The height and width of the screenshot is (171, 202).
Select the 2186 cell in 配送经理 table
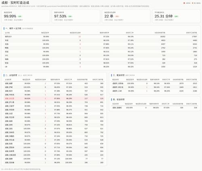click(195, 91)
